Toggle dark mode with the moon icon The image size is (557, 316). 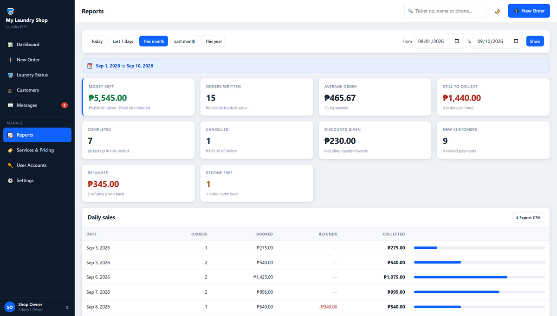497,11
